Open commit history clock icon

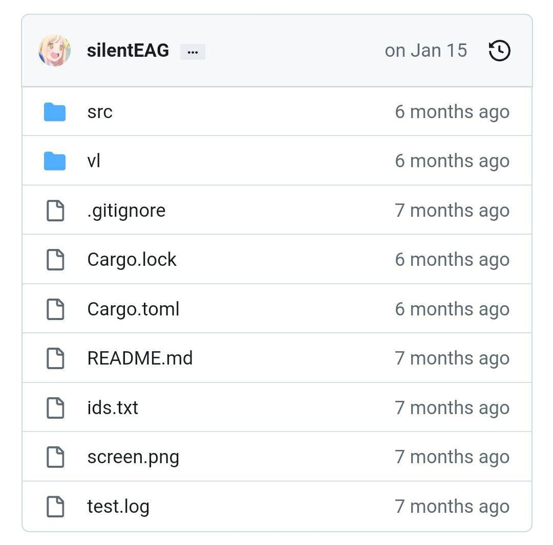pyautogui.click(x=499, y=51)
